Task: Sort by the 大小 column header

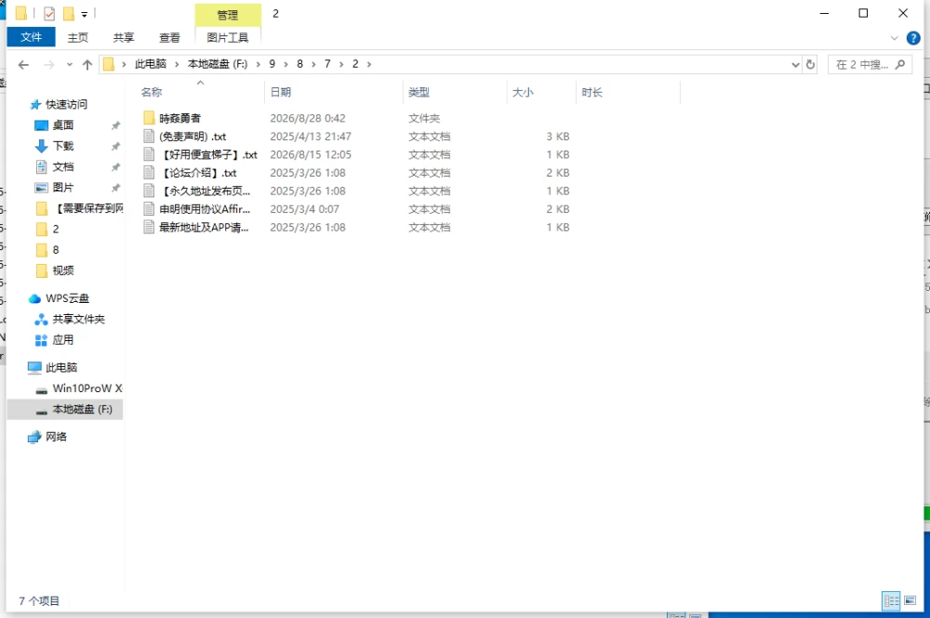Action: pos(523,92)
